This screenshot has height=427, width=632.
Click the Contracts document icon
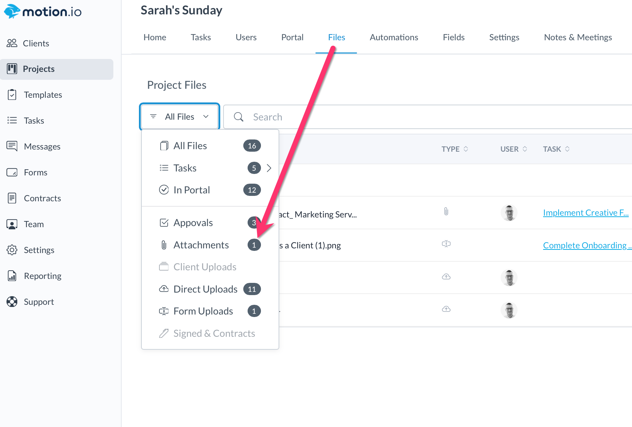12,198
